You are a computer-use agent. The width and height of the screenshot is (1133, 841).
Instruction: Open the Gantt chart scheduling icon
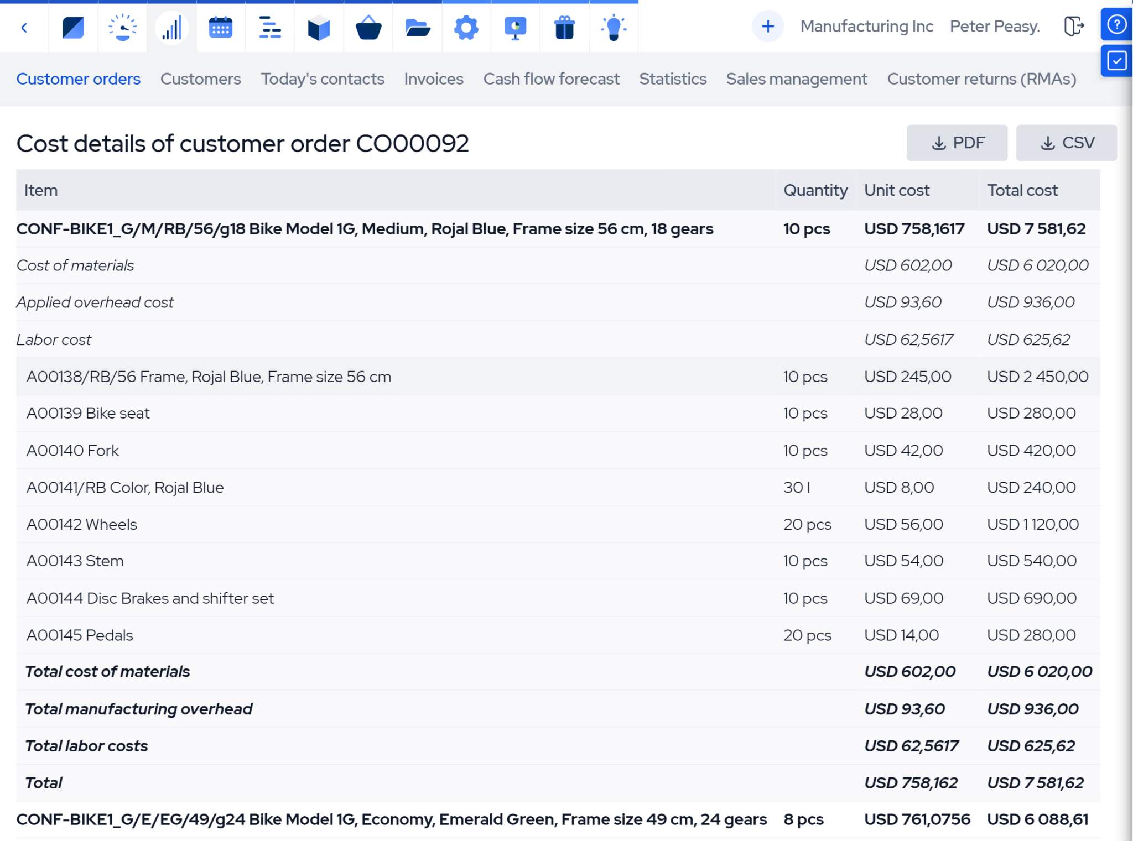[269, 27]
